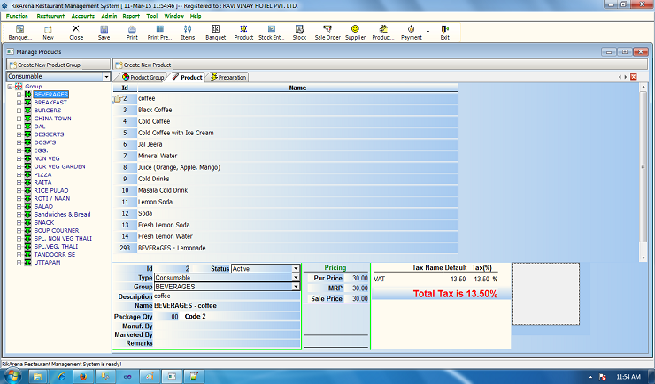Switch to the Preparation tab
This screenshot has width=655, height=384.
click(227, 78)
